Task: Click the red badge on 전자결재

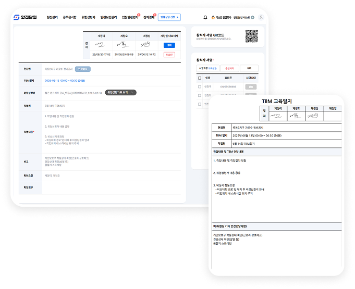Action: (155, 15)
